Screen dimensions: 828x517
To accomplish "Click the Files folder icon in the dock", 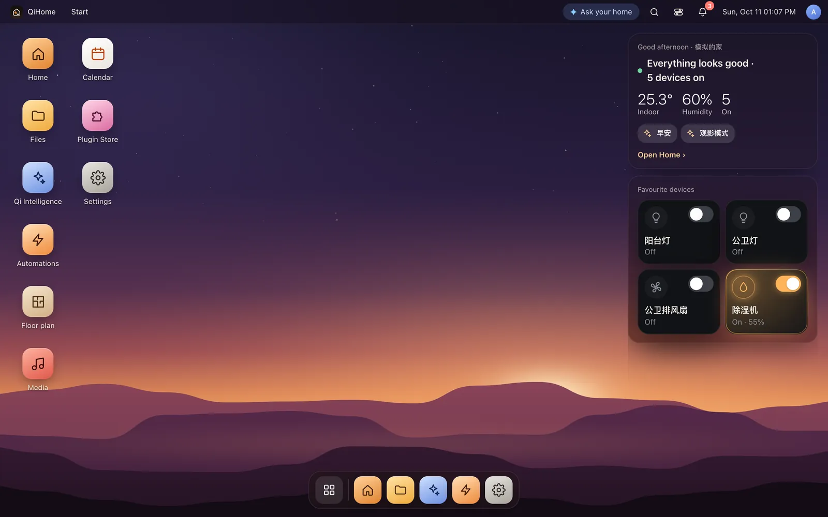I will [x=401, y=490].
